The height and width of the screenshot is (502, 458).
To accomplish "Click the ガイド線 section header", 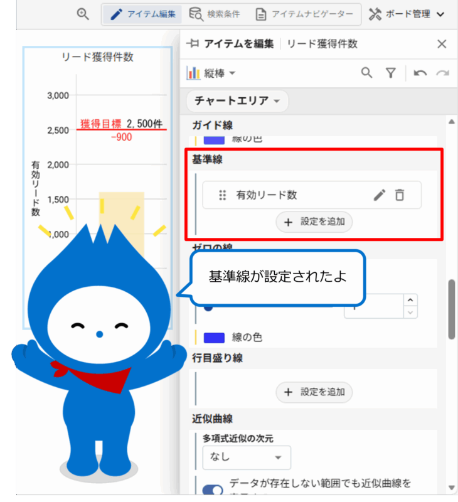I will [x=212, y=125].
